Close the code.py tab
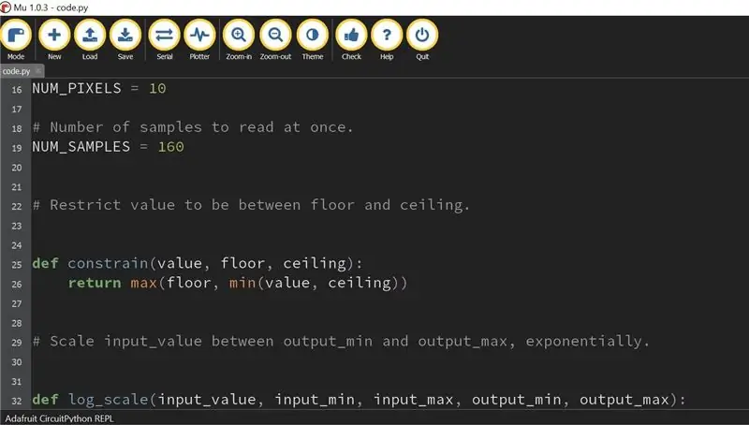Screen dimensions: 749x425 [x=38, y=70]
